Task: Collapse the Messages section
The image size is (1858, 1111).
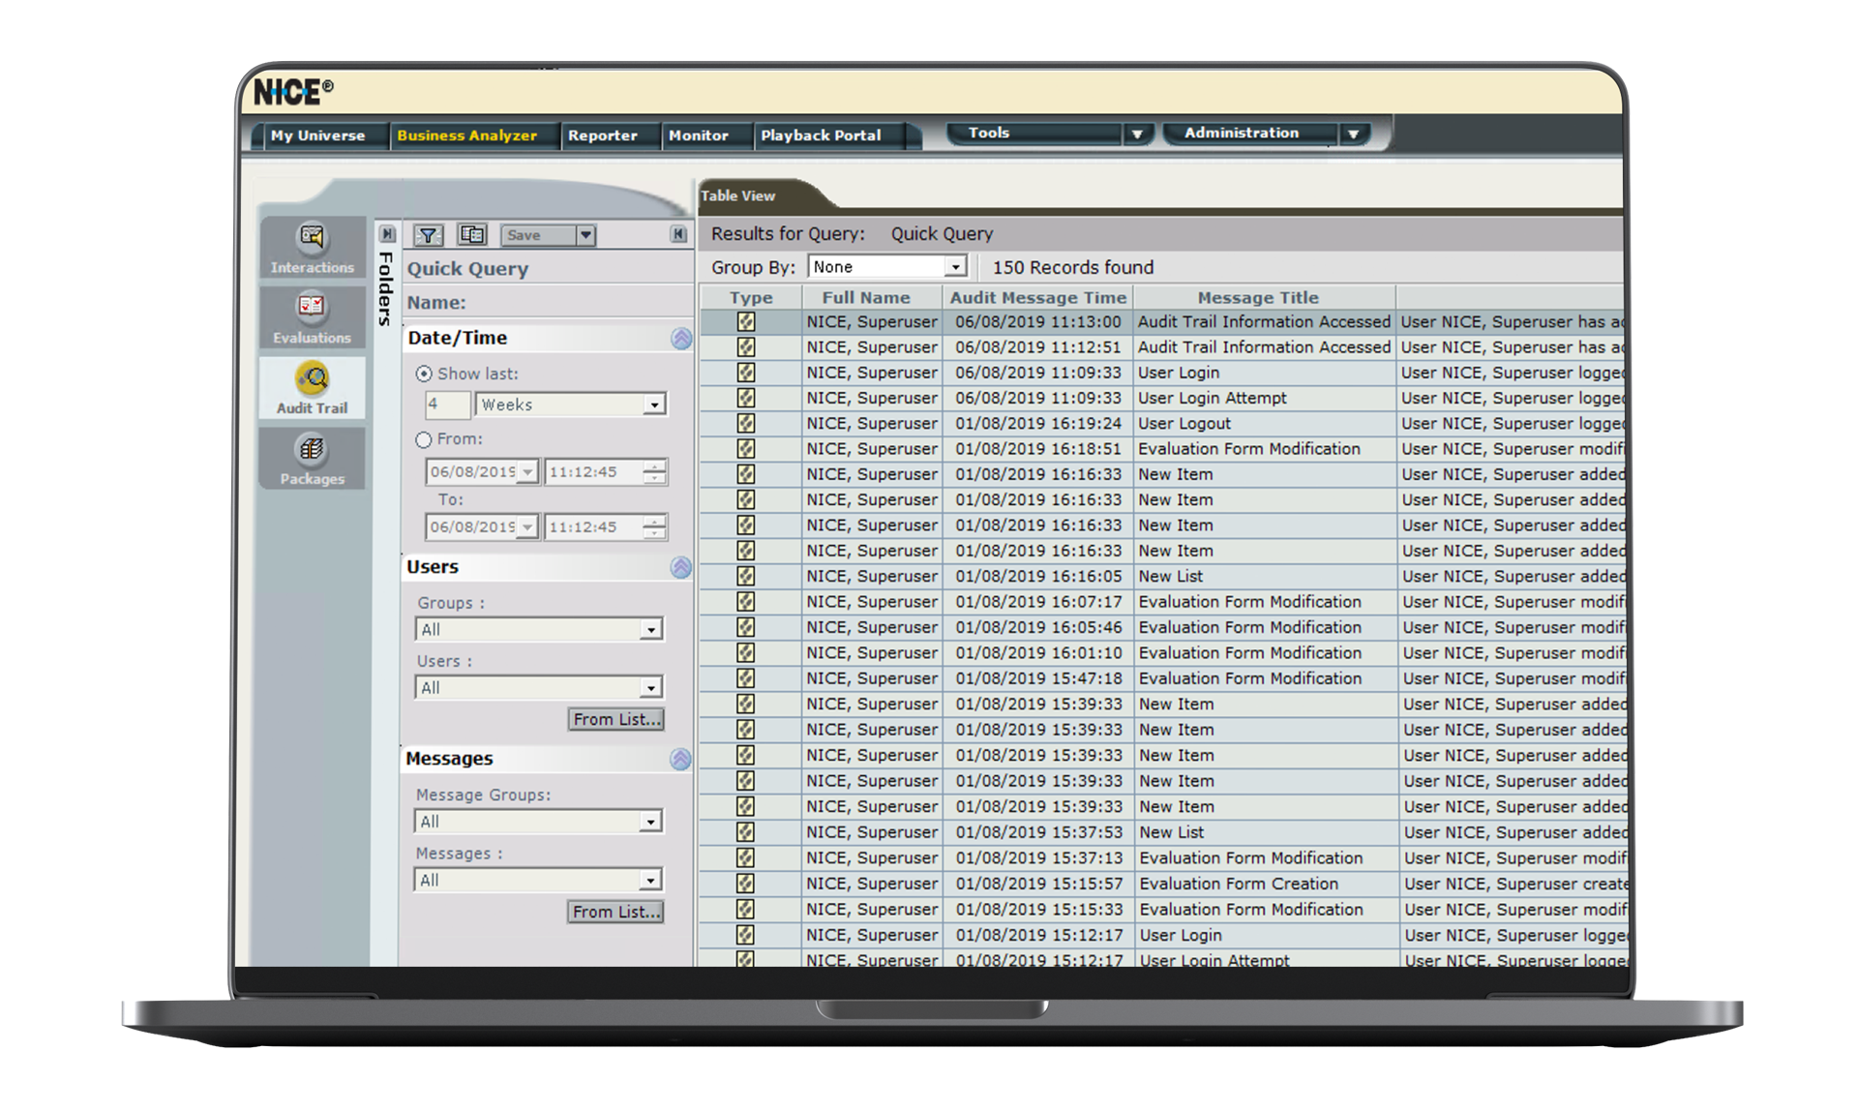Action: [681, 759]
